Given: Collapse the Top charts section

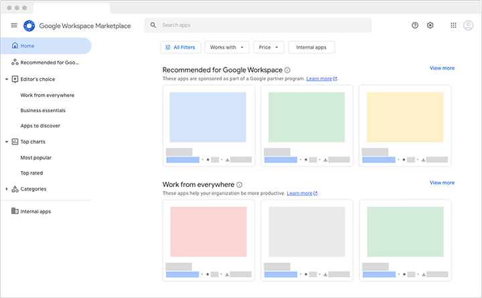Looking at the screenshot, I should 6,142.
